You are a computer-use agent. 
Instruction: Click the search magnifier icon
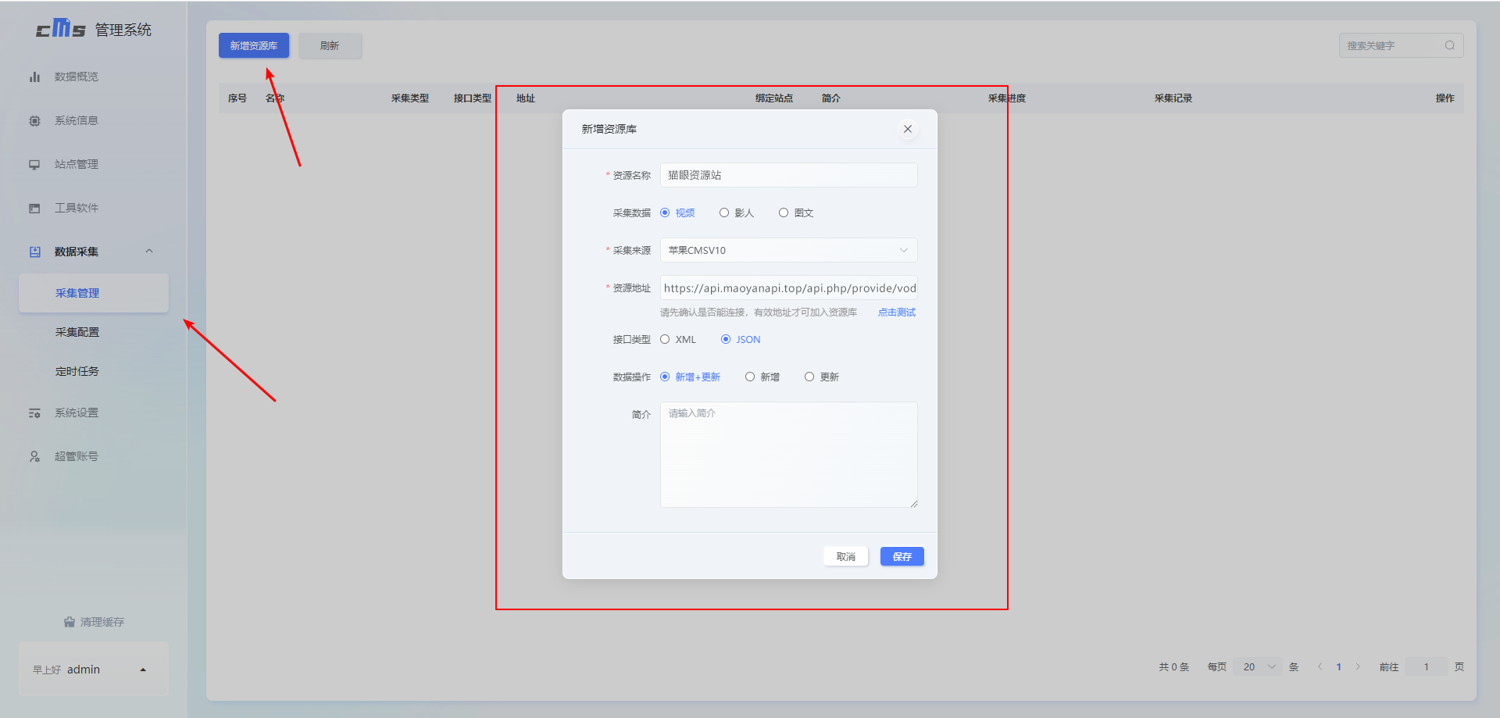tap(1449, 45)
